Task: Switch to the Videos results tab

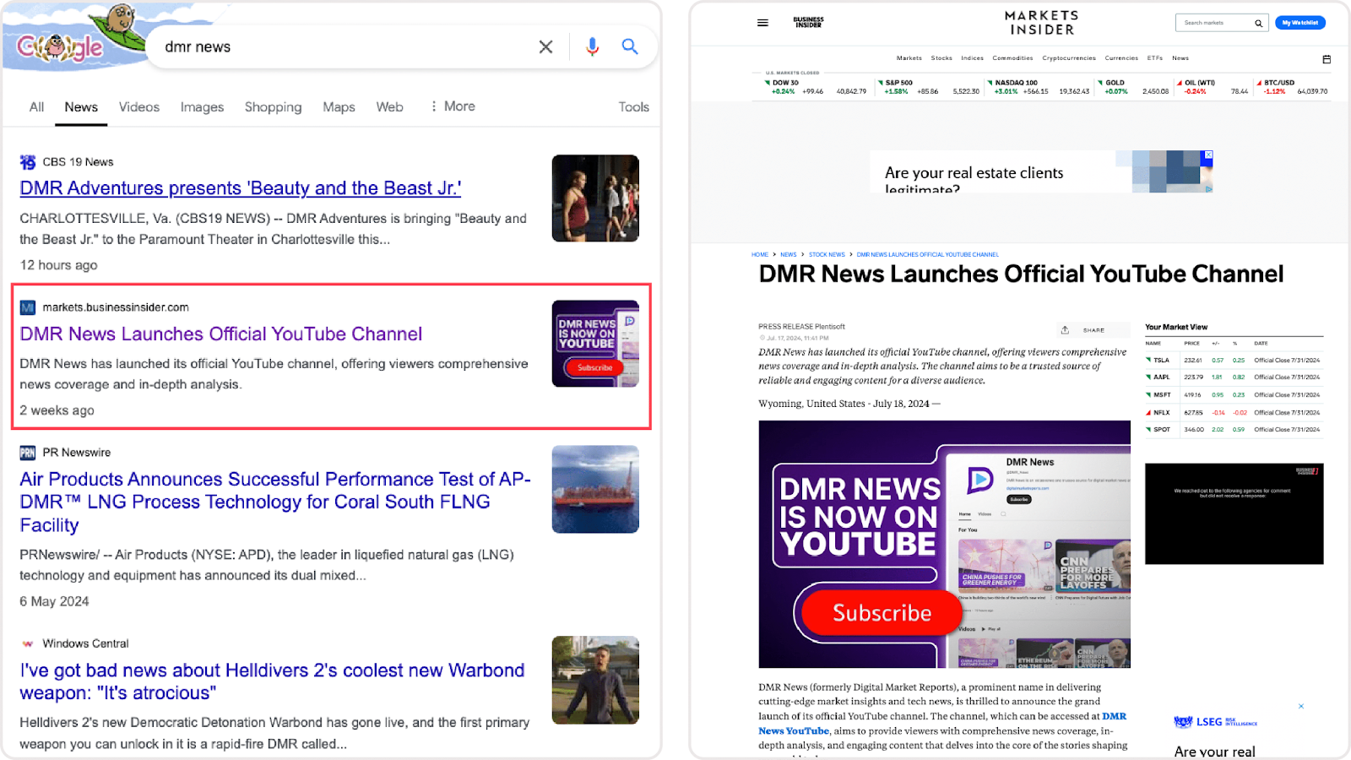Action: [139, 107]
